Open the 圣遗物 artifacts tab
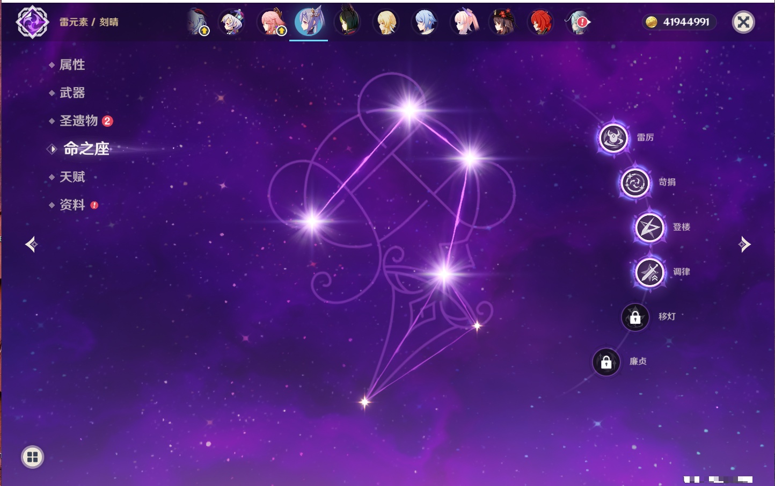The width and height of the screenshot is (775, 486). click(x=78, y=121)
